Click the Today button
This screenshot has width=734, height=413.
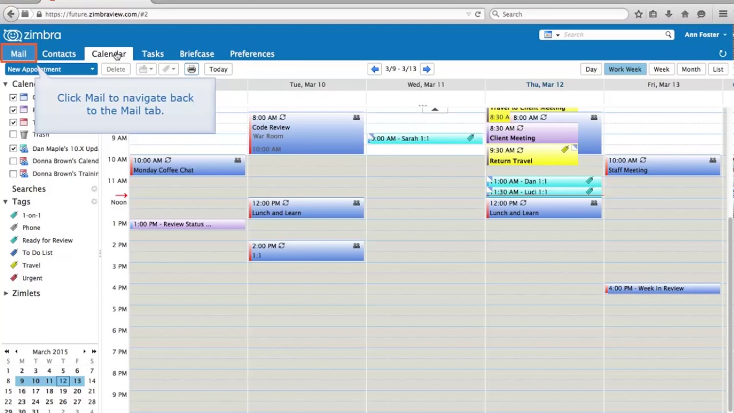coord(218,69)
